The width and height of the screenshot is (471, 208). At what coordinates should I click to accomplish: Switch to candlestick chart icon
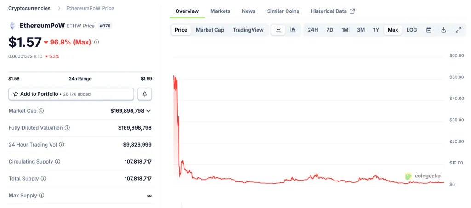293,30
